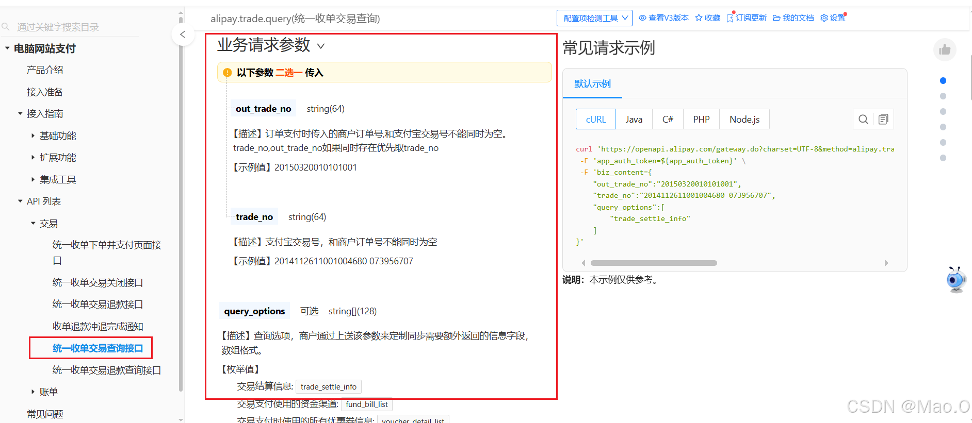Click the out_trade_no parameter name

[x=263, y=109]
